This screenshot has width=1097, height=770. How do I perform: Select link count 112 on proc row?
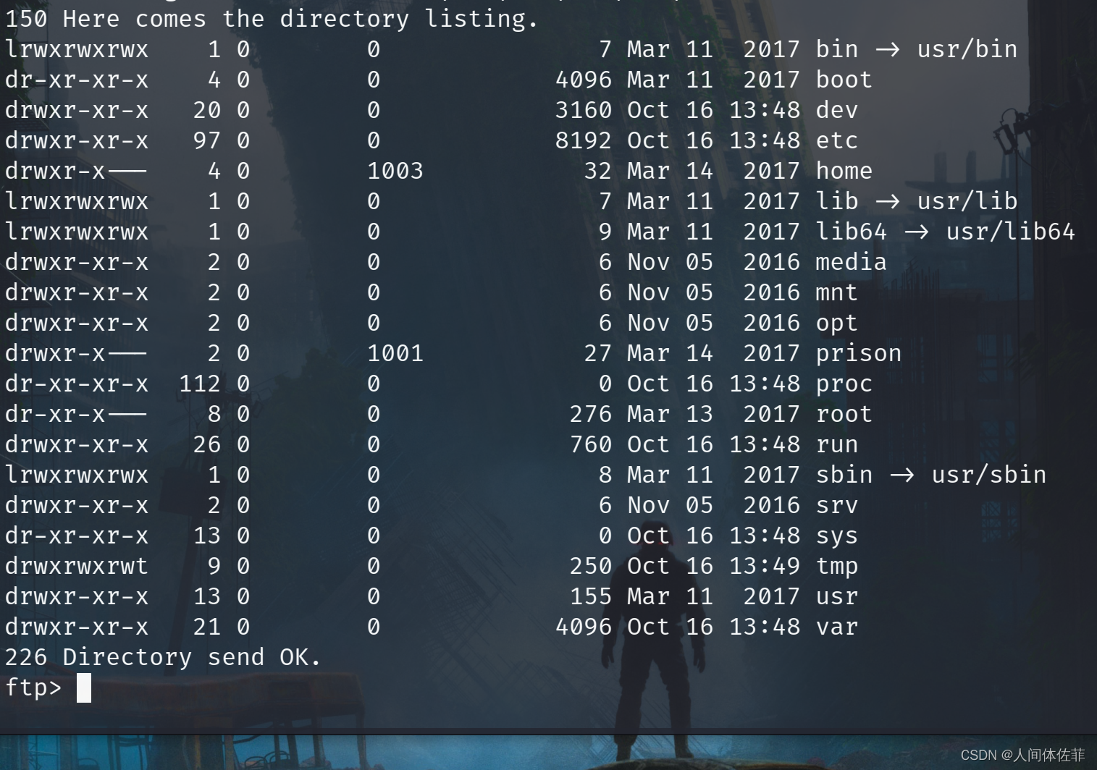point(199,384)
